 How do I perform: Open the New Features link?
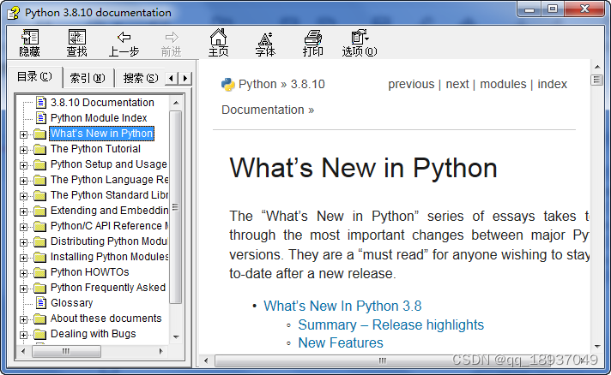(341, 343)
